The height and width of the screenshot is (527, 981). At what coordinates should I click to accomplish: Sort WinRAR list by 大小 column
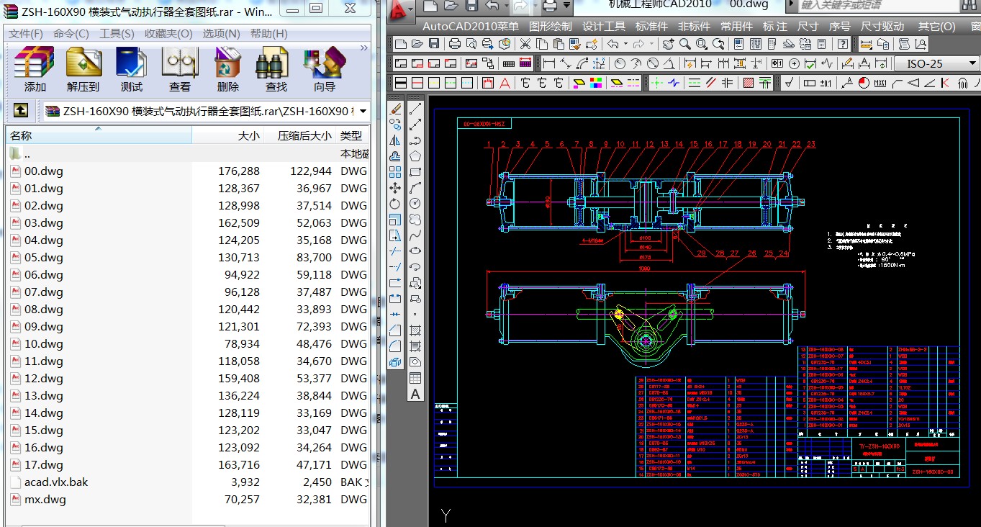(x=228, y=135)
